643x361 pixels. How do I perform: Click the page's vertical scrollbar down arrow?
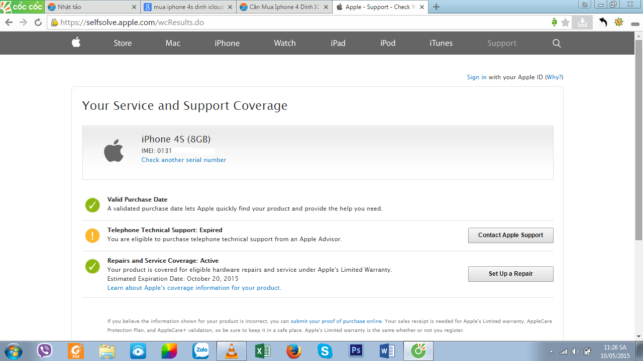pos(638,336)
